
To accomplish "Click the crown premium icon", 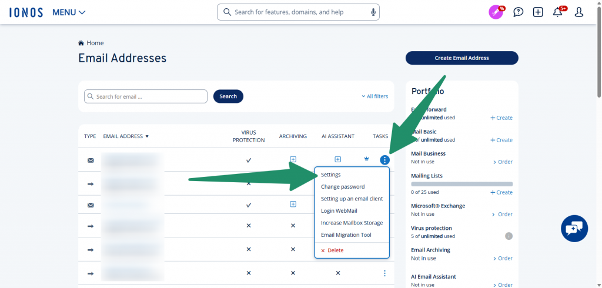I will (366, 159).
